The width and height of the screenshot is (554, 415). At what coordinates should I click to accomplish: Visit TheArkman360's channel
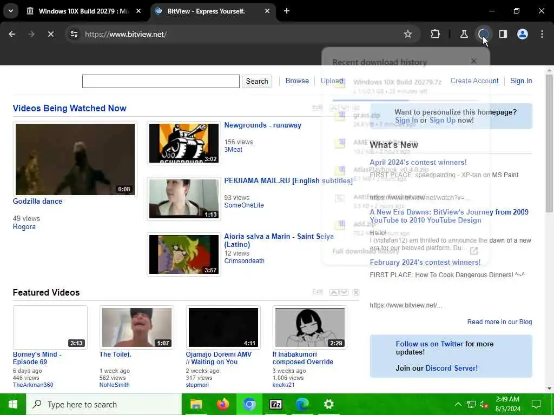tap(33, 385)
